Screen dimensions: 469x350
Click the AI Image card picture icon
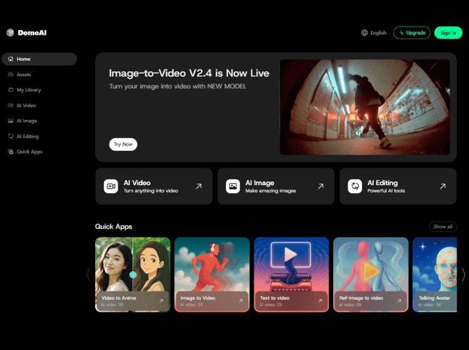pyautogui.click(x=233, y=186)
